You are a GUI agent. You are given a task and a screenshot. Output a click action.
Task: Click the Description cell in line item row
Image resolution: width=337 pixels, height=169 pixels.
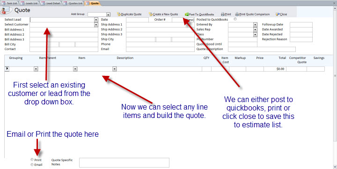[159, 69]
